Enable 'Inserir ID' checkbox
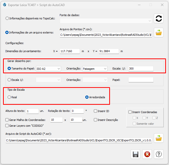The width and height of the screenshot is (169, 165). [96, 111]
